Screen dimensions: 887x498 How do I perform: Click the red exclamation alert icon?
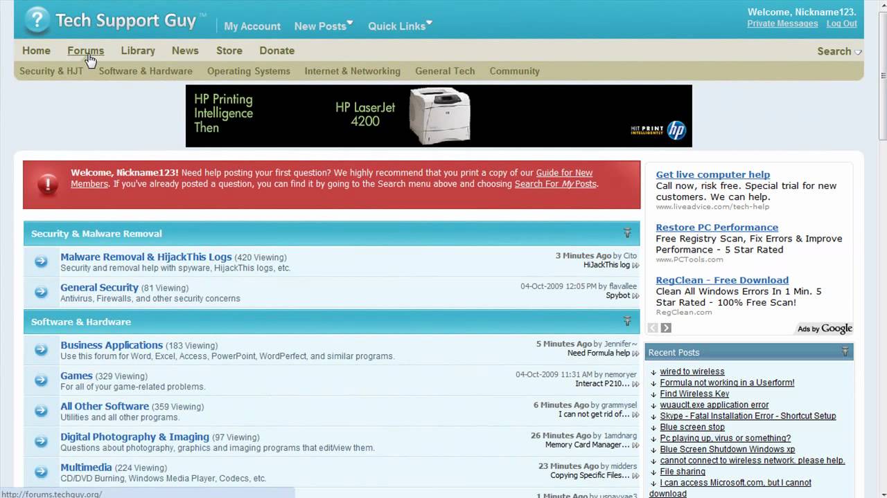point(48,184)
